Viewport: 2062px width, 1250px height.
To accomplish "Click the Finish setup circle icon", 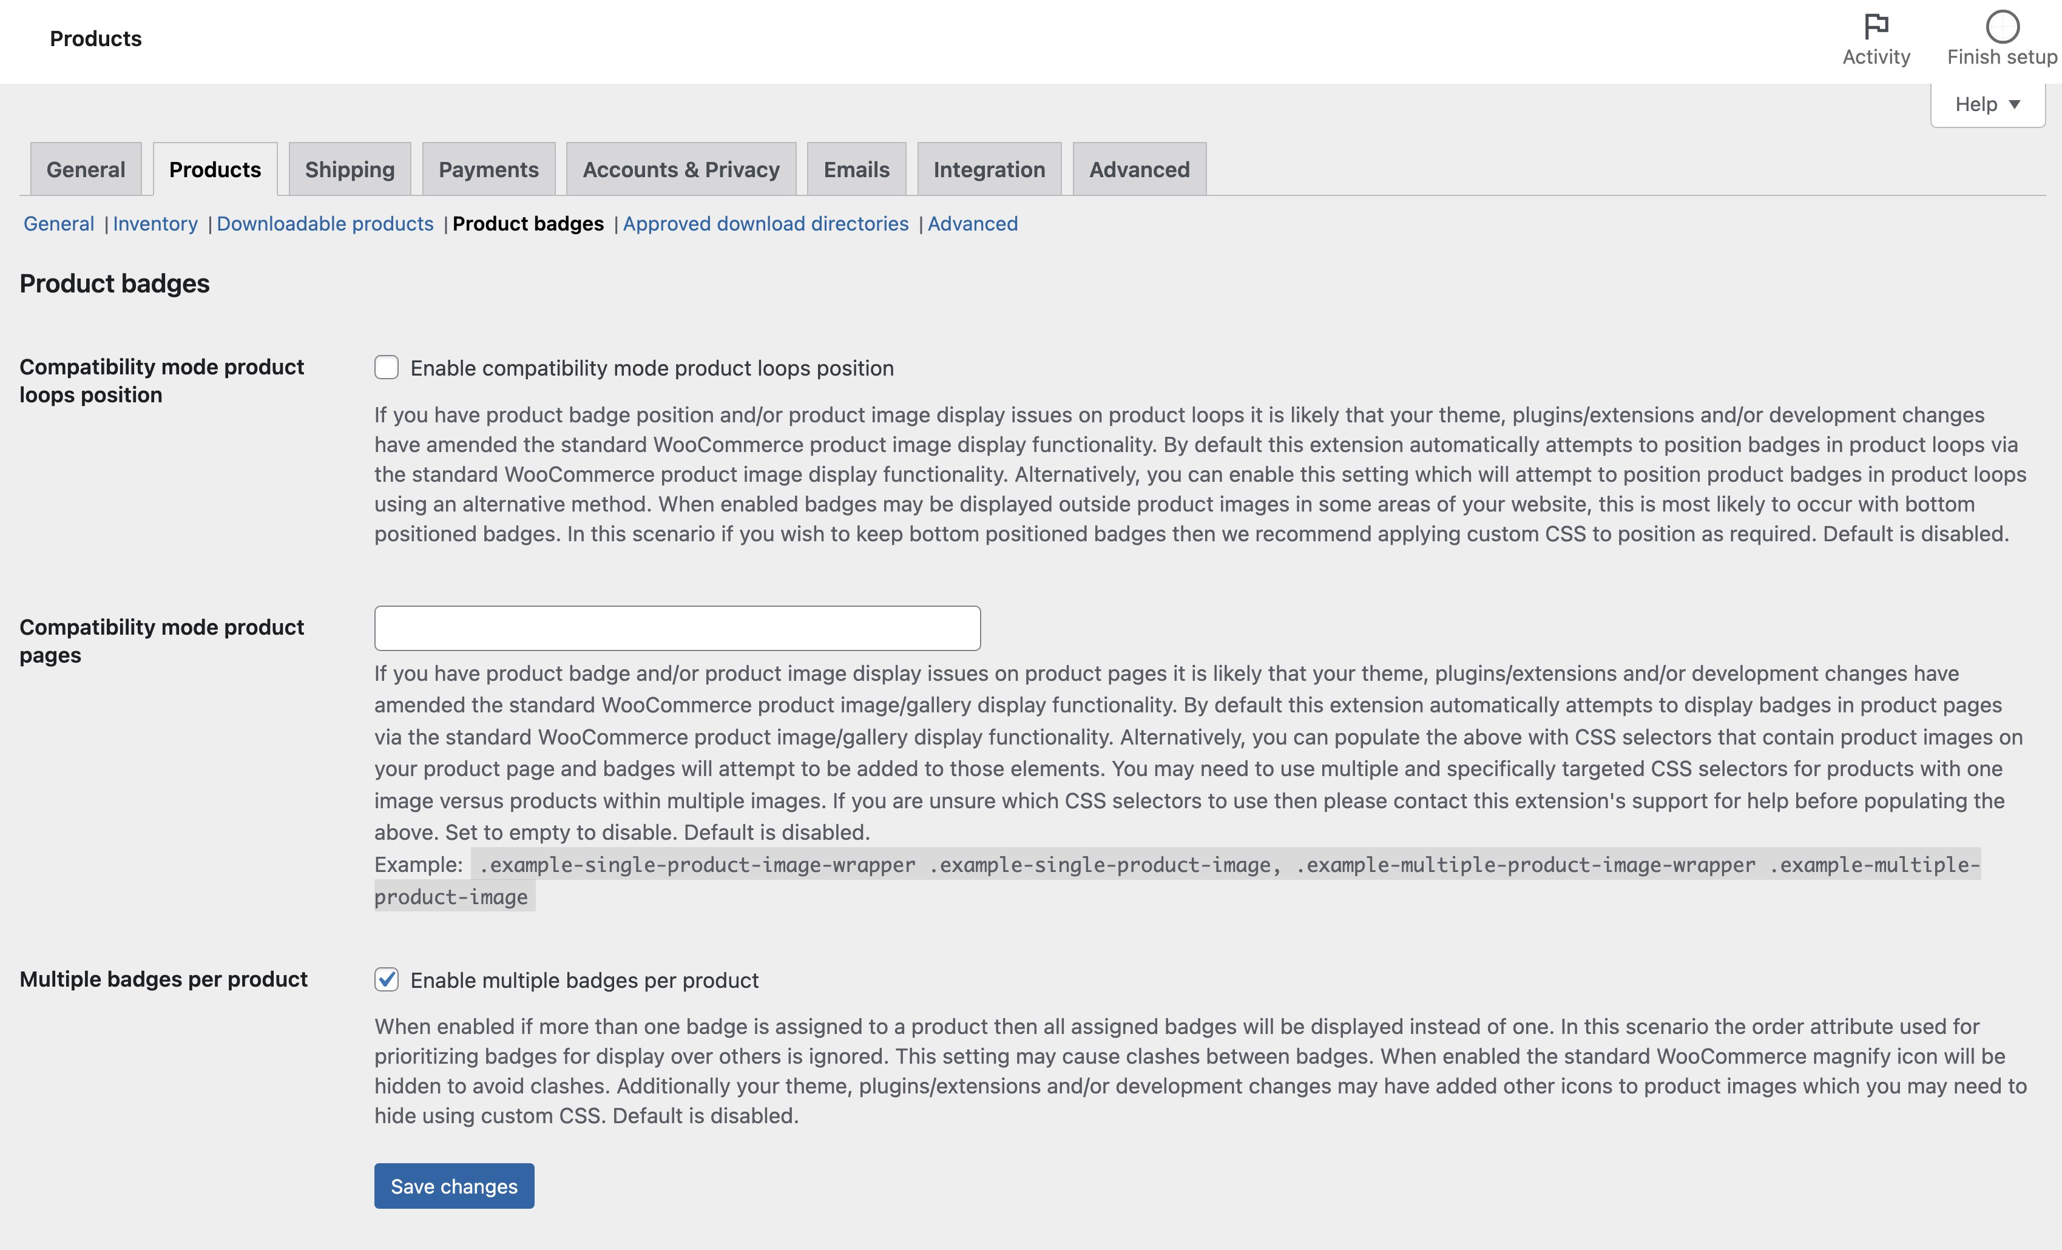I will click(2002, 27).
